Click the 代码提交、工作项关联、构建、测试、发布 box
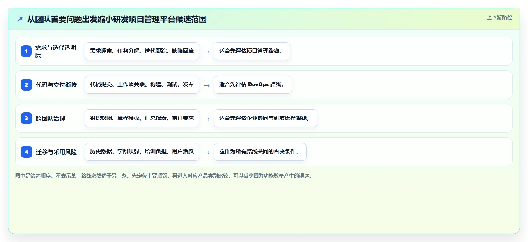Viewport: 528px width, 242px height. 142,85
